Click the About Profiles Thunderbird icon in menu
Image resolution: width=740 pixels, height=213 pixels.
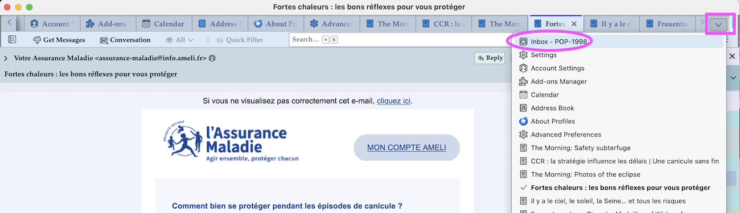(x=524, y=121)
